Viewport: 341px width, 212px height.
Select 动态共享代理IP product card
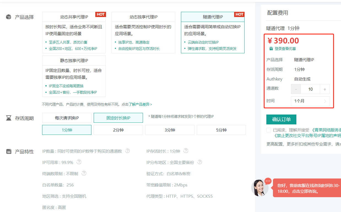click(x=74, y=32)
